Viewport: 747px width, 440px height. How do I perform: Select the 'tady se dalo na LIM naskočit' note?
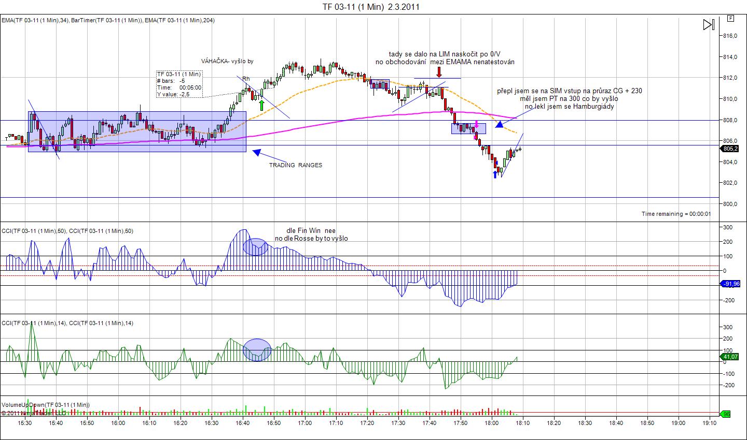click(445, 58)
